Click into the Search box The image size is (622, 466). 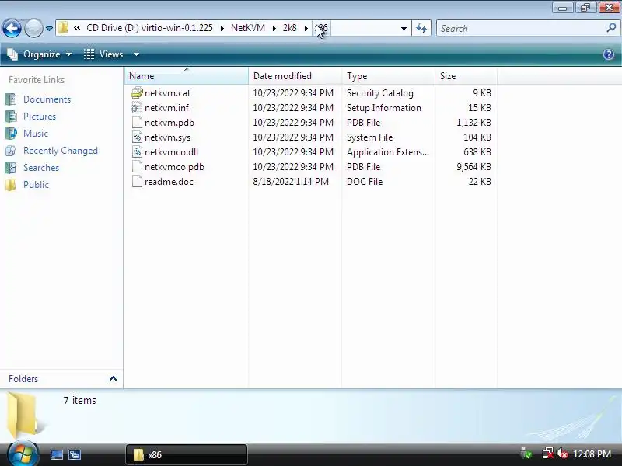[x=521, y=28]
